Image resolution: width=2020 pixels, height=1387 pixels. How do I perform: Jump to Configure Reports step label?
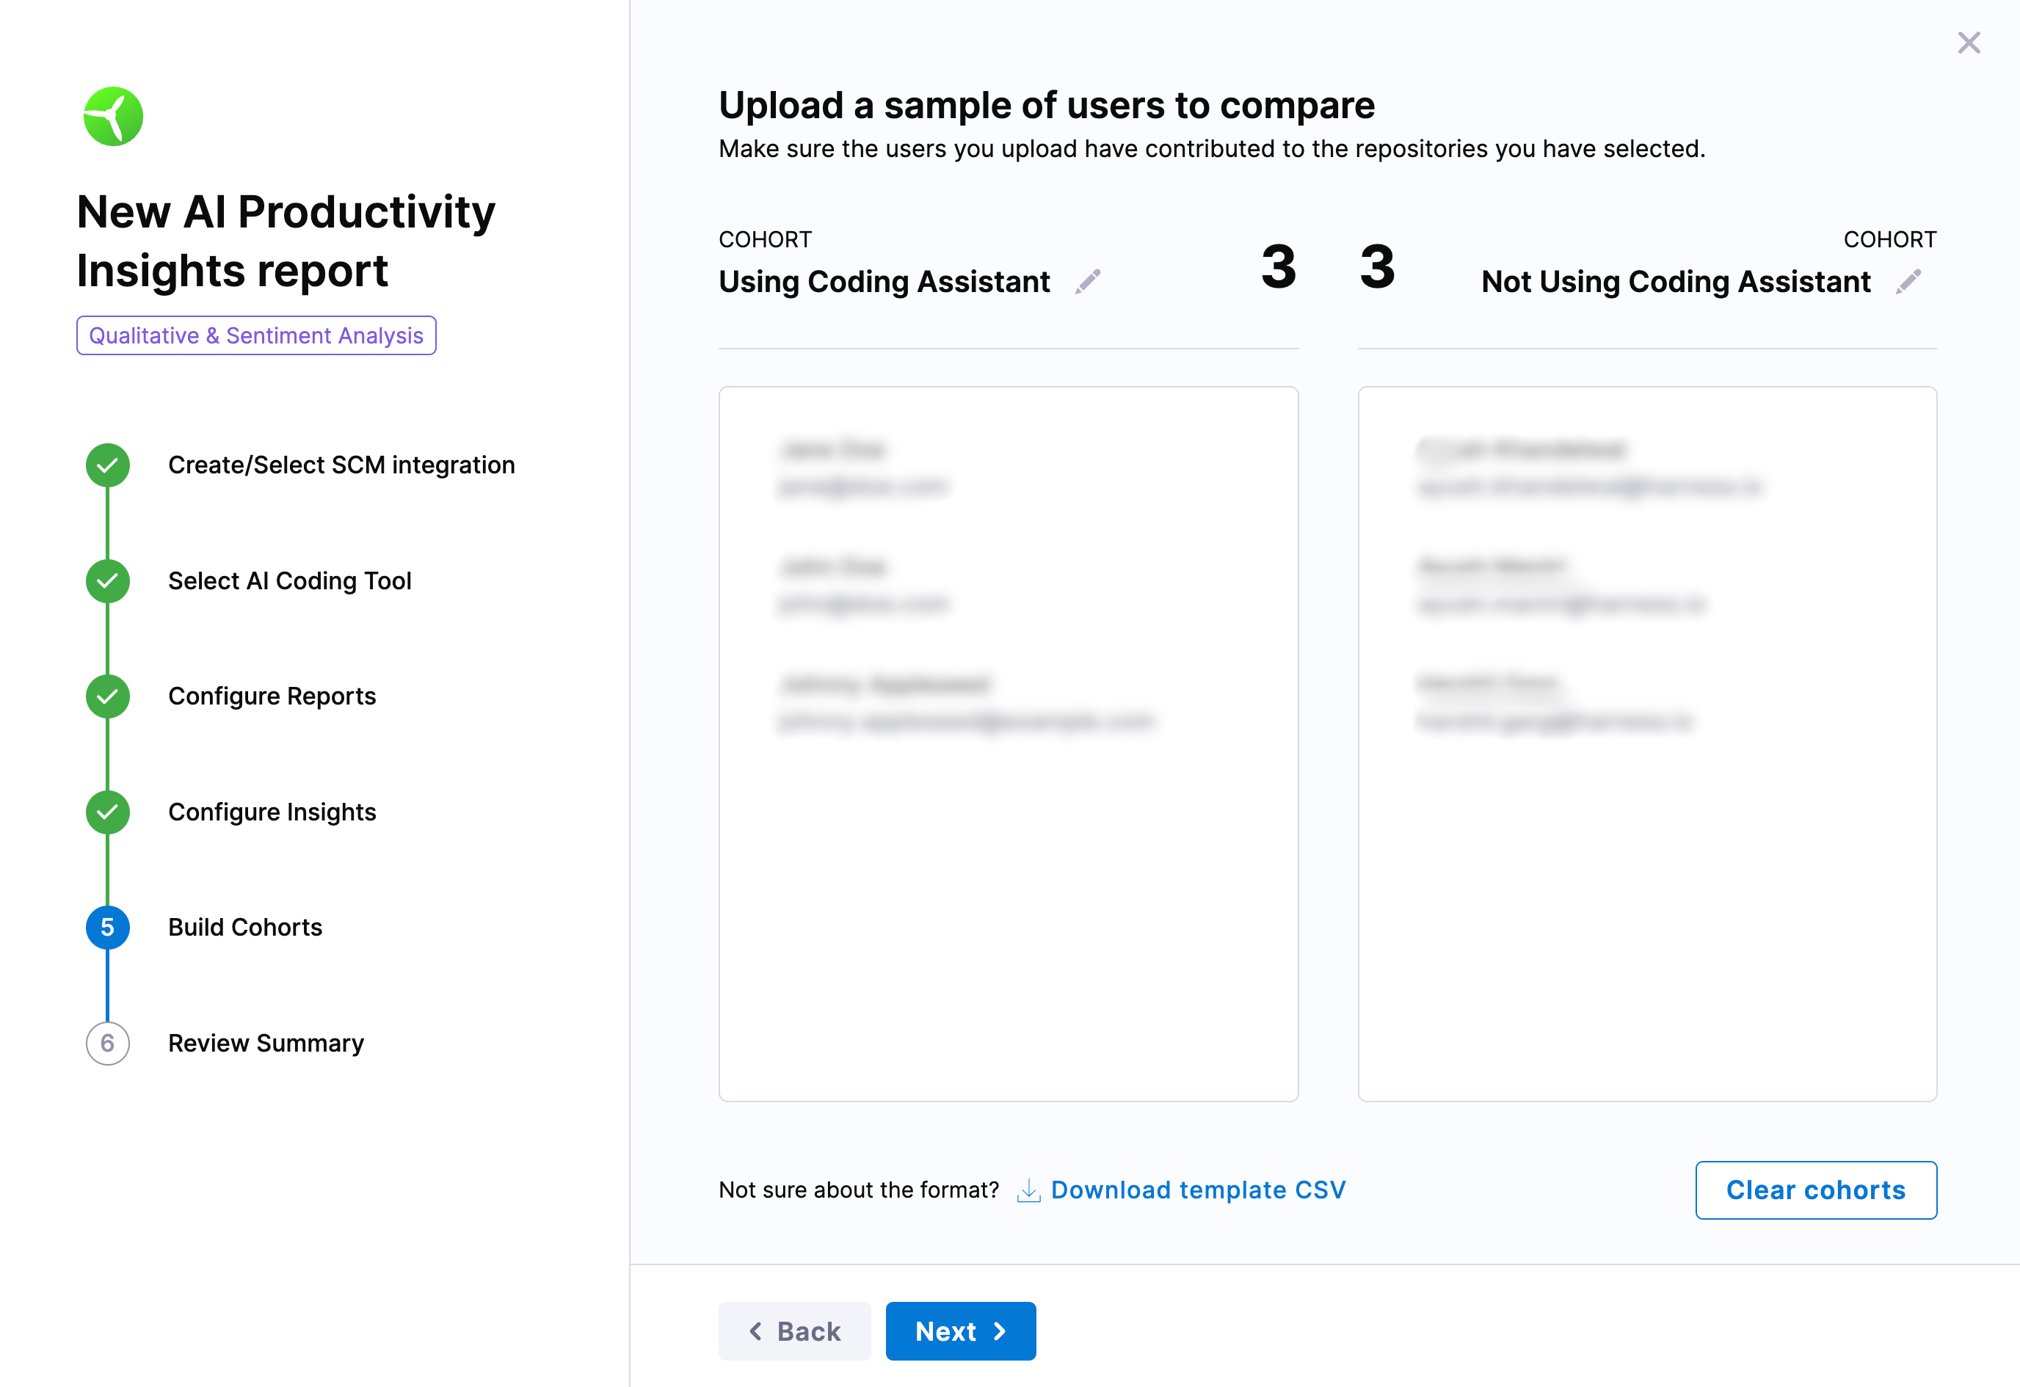click(272, 697)
